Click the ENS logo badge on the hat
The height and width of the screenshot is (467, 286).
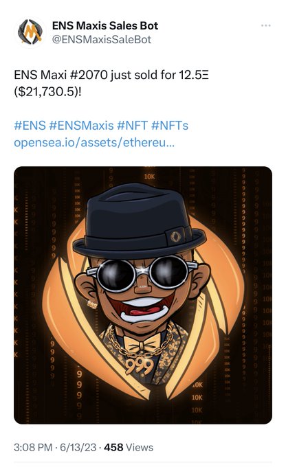tap(175, 237)
